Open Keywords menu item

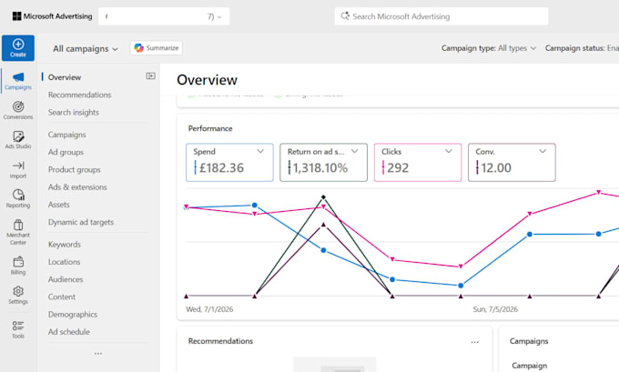tap(65, 244)
